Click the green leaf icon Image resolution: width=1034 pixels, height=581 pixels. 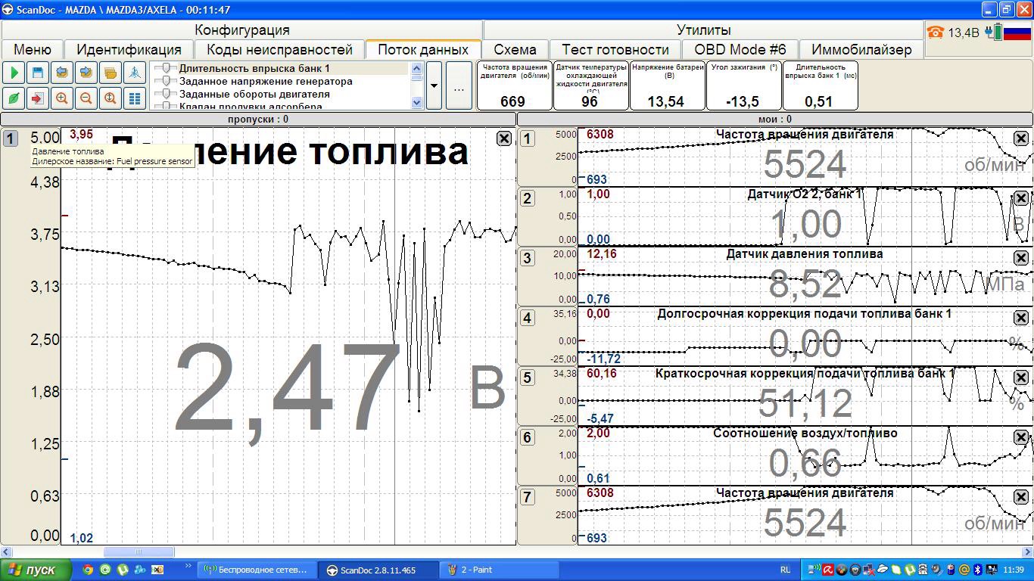(14, 98)
